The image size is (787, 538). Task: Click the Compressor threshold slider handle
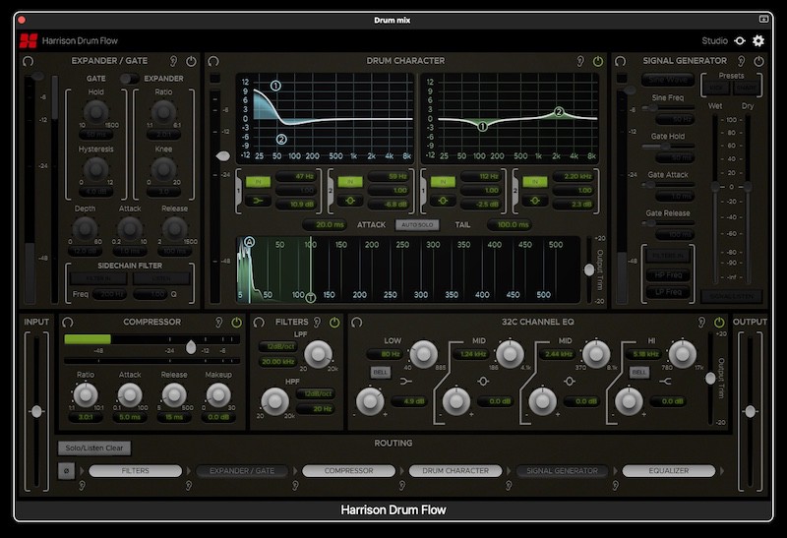click(191, 347)
